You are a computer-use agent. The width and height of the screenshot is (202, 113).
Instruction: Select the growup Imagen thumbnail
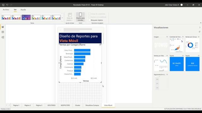pyautogui.click(x=161, y=45)
